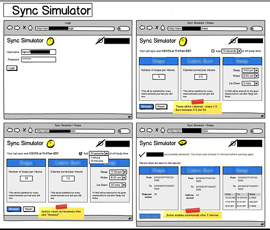Click search magnifier in window marked yellow 2
This screenshot has height=230, width=270.
[x=252, y=29]
